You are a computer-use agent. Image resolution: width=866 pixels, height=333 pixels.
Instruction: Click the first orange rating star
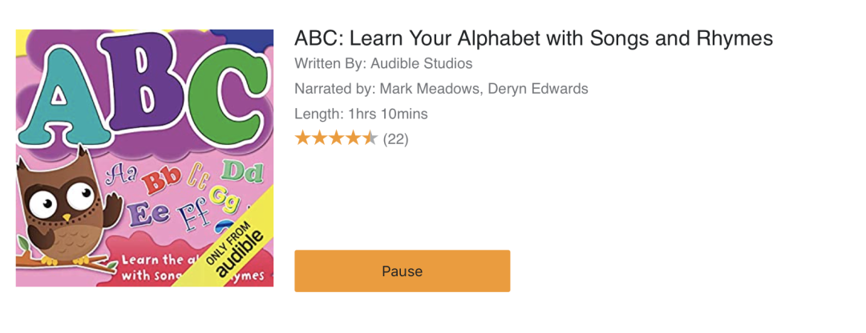(302, 138)
